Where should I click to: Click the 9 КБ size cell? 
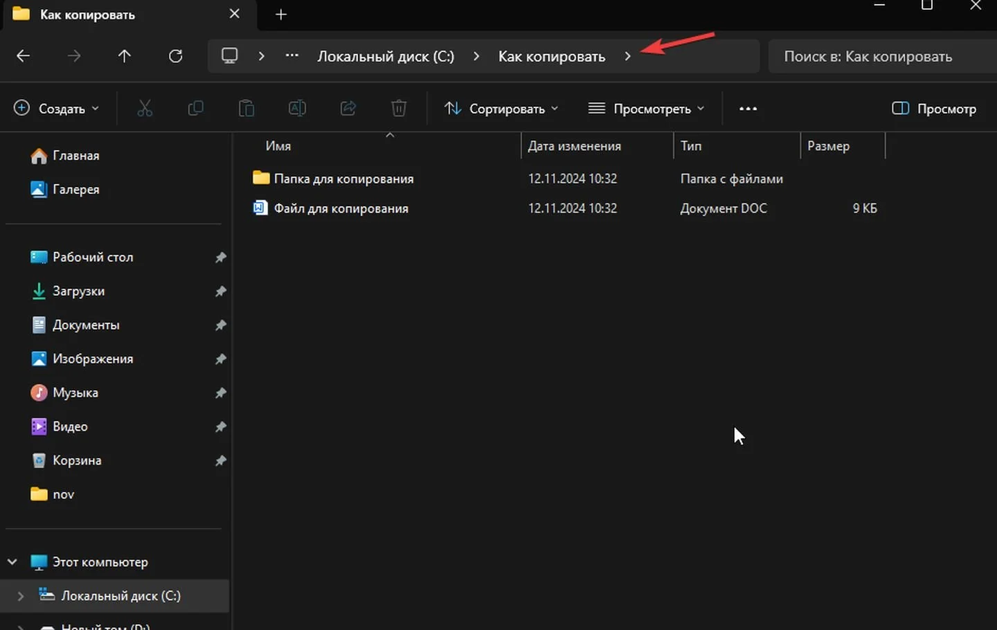(x=865, y=208)
